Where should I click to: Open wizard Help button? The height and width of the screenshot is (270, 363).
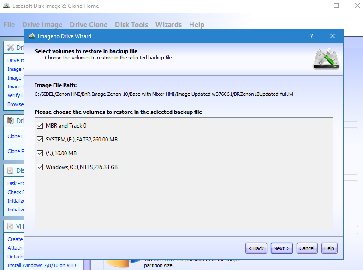pos(329,248)
